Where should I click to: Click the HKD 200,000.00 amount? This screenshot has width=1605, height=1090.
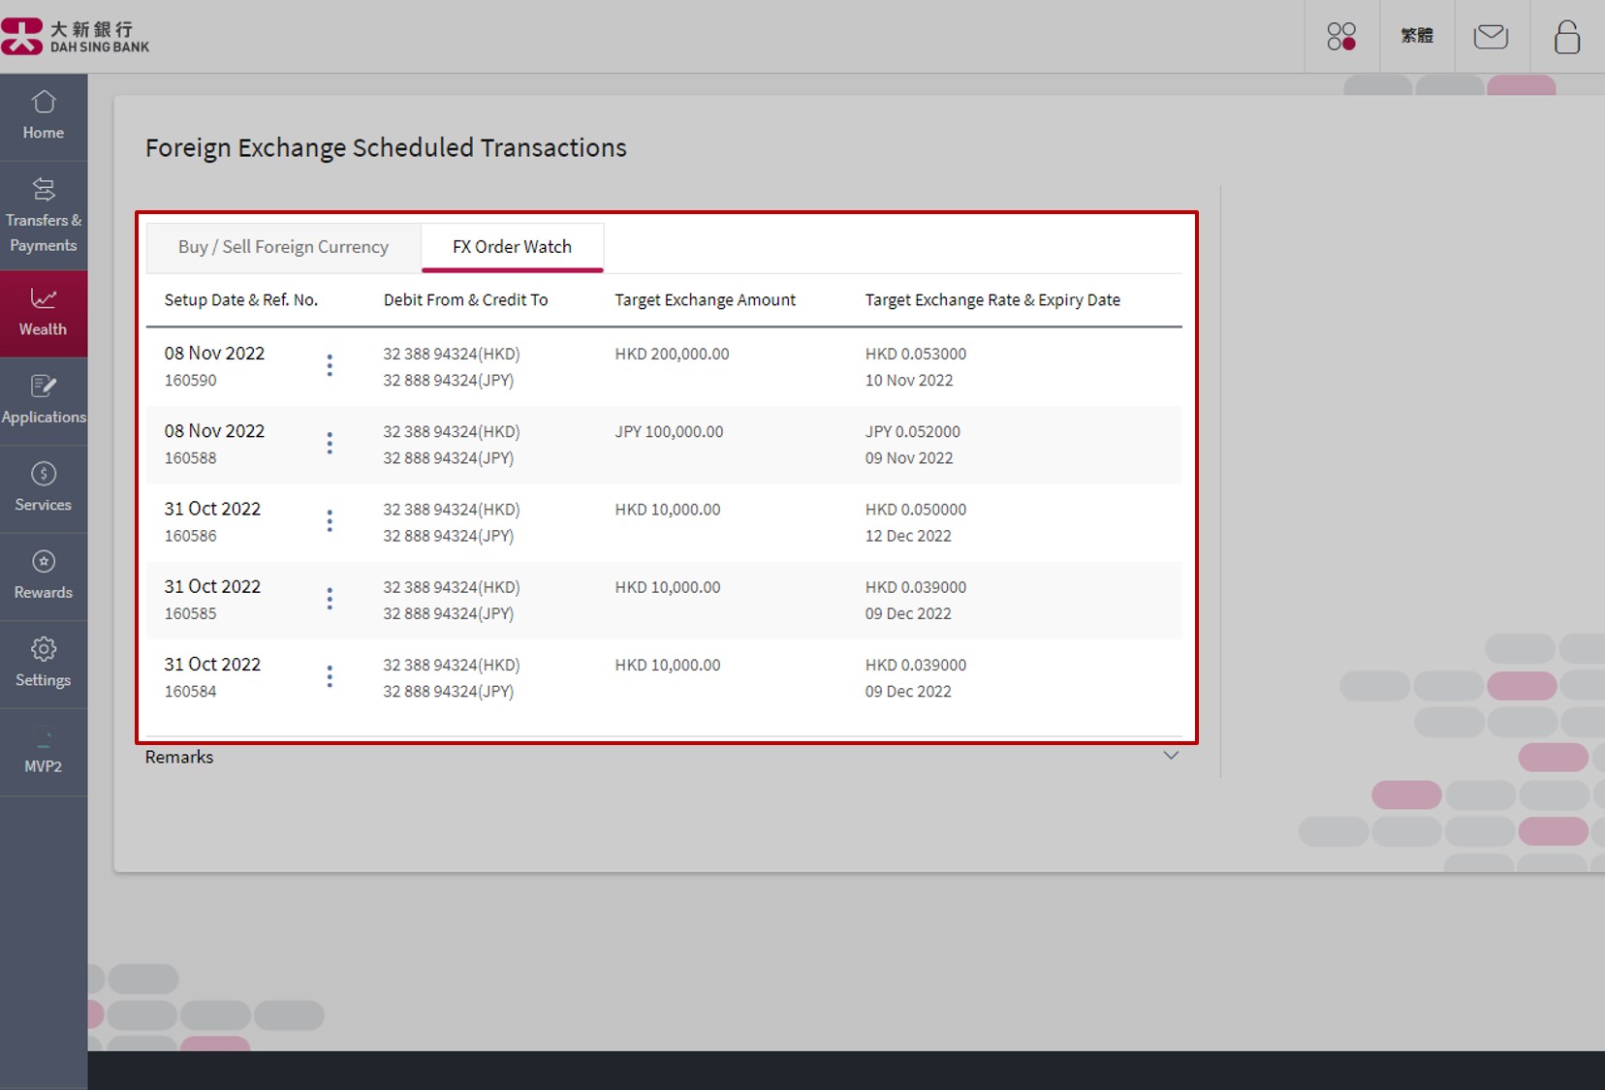coord(672,355)
